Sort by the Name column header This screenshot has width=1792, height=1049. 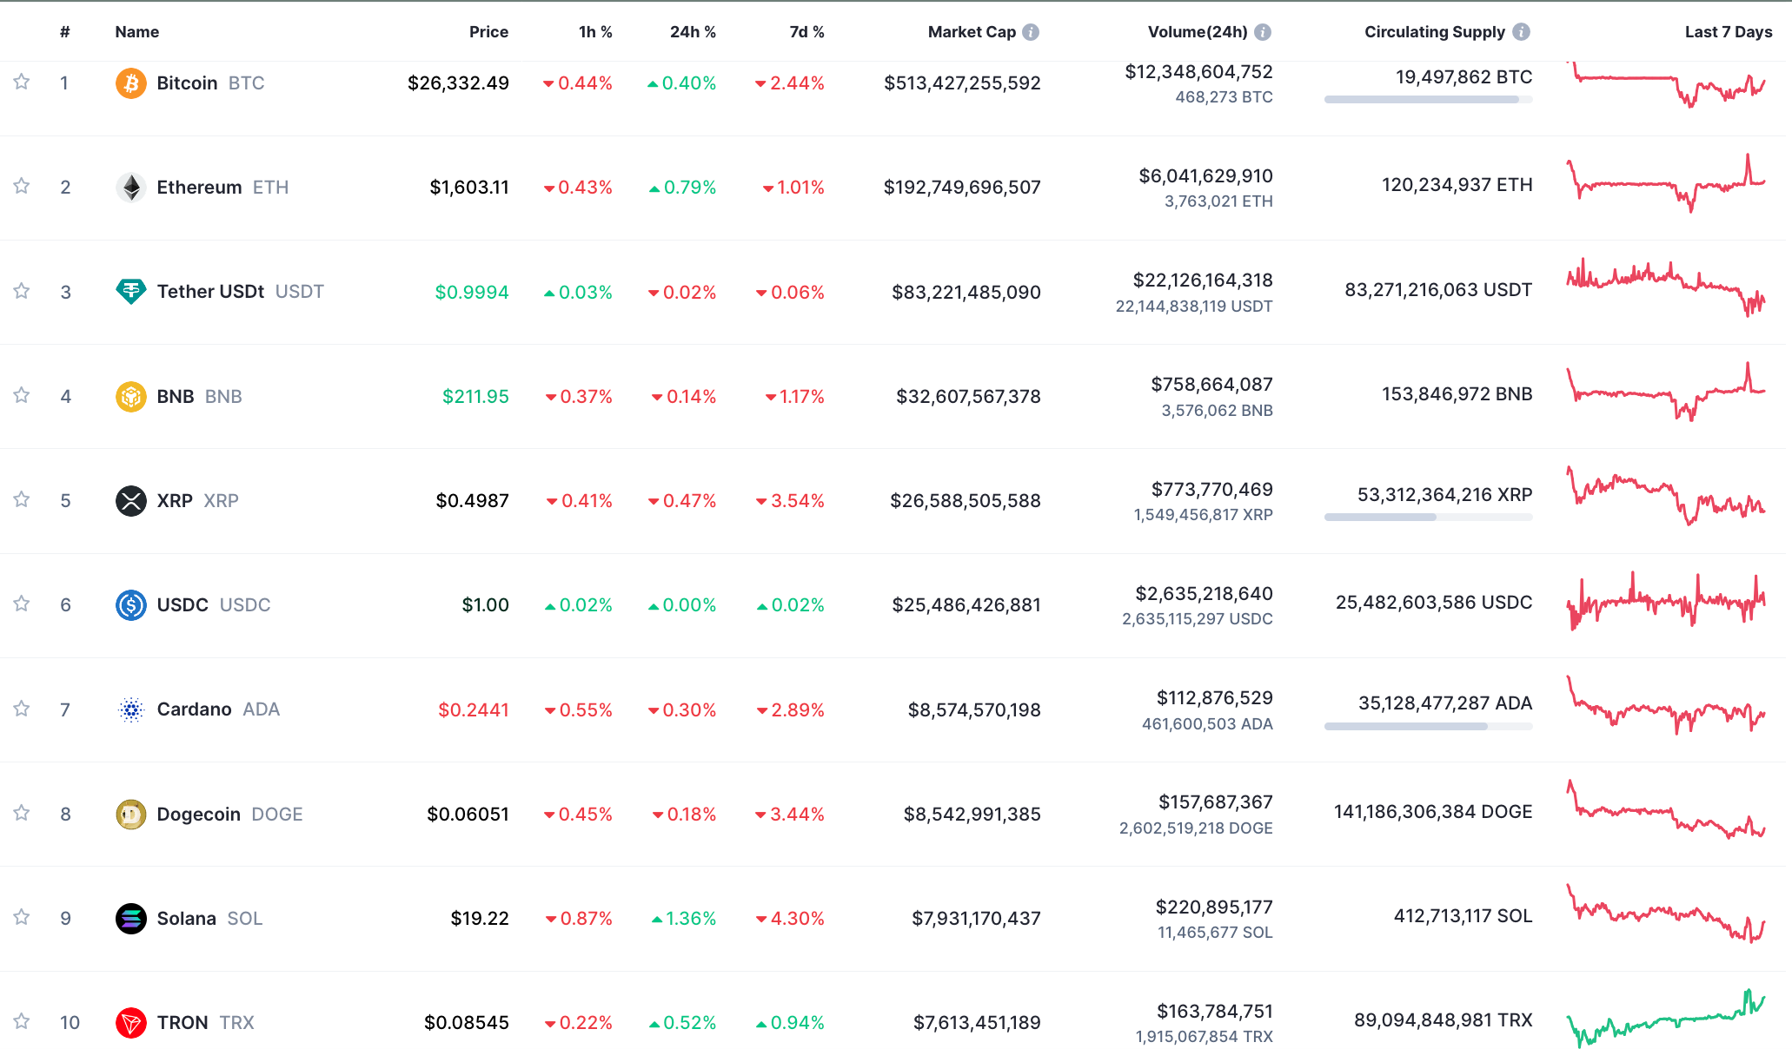(x=137, y=32)
